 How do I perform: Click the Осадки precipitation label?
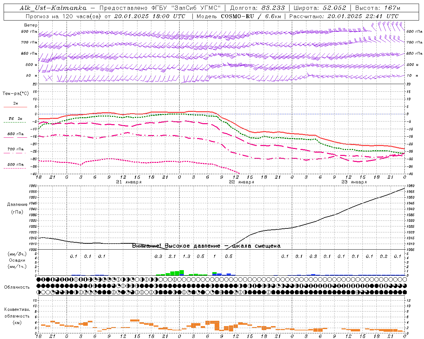point(17,260)
